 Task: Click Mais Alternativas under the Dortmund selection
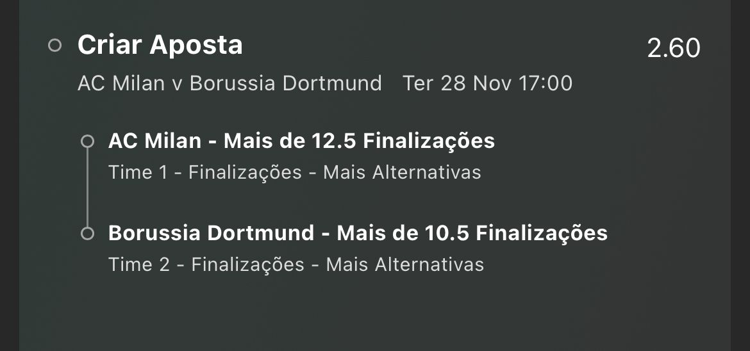404,265
